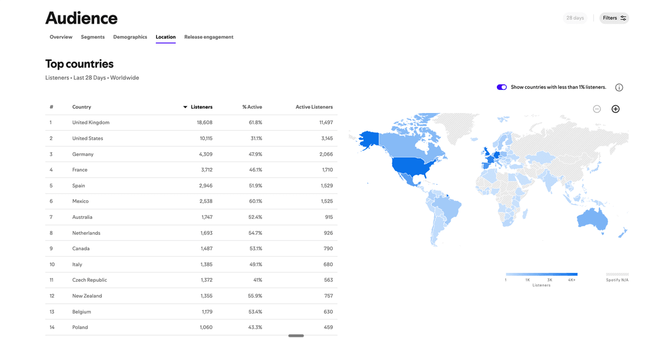This screenshot has height=339, width=661.
Task: Click the 28 days period selector
Action: [575, 18]
